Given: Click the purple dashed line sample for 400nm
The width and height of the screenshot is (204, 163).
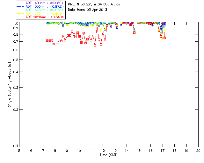Looking at the screenshot, I should point(20,3).
